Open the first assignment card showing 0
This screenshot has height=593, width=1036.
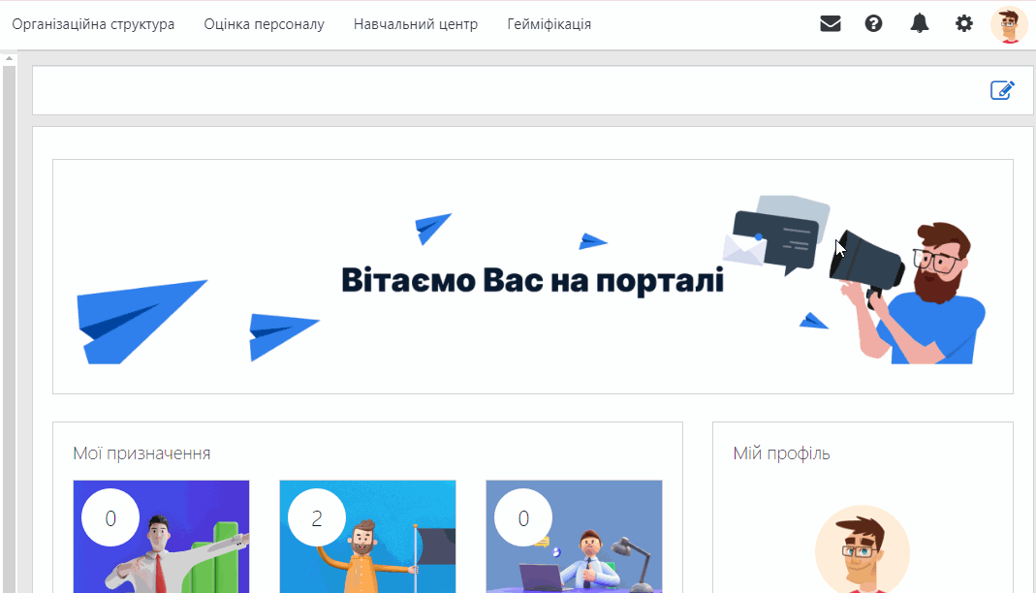coord(161,536)
